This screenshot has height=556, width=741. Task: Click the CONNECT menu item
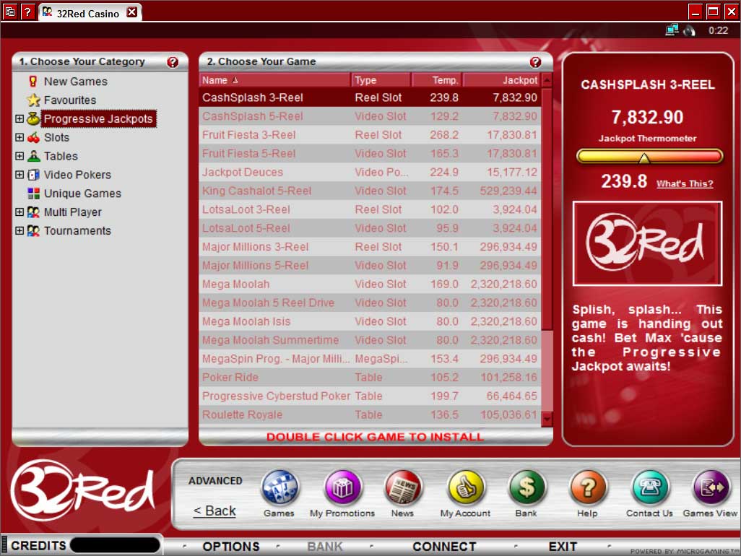[x=444, y=547]
